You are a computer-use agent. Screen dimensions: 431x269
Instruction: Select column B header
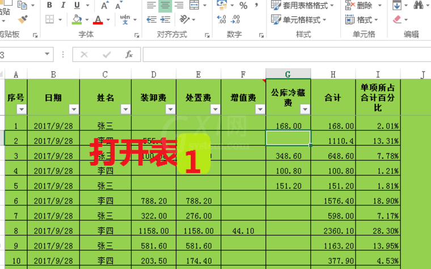(x=53, y=74)
